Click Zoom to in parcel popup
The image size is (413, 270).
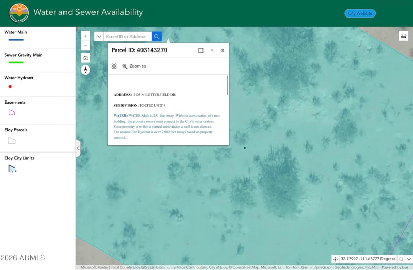click(x=134, y=66)
